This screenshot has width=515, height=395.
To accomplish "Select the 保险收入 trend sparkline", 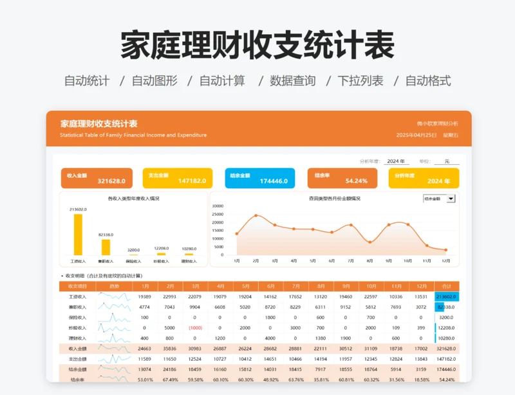I will click(115, 318).
